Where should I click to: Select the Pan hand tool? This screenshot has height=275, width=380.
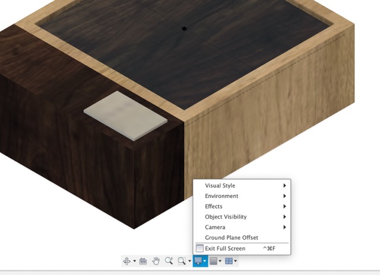(156, 261)
